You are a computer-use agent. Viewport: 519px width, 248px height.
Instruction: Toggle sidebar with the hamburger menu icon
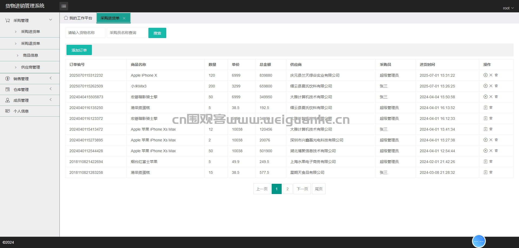pyautogui.click(x=64, y=6)
